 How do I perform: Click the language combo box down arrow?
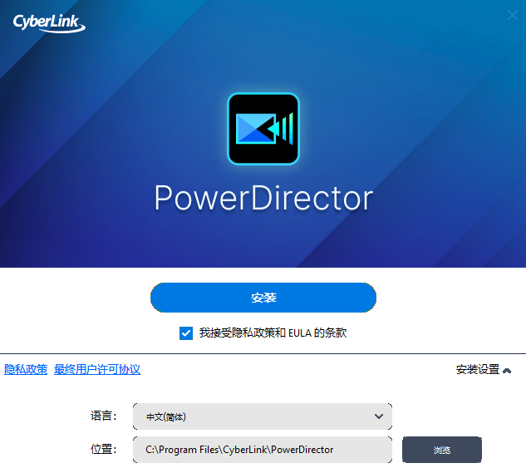[379, 416]
